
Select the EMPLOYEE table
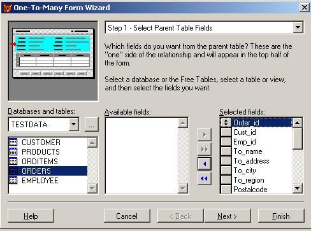pyautogui.click(x=48, y=180)
